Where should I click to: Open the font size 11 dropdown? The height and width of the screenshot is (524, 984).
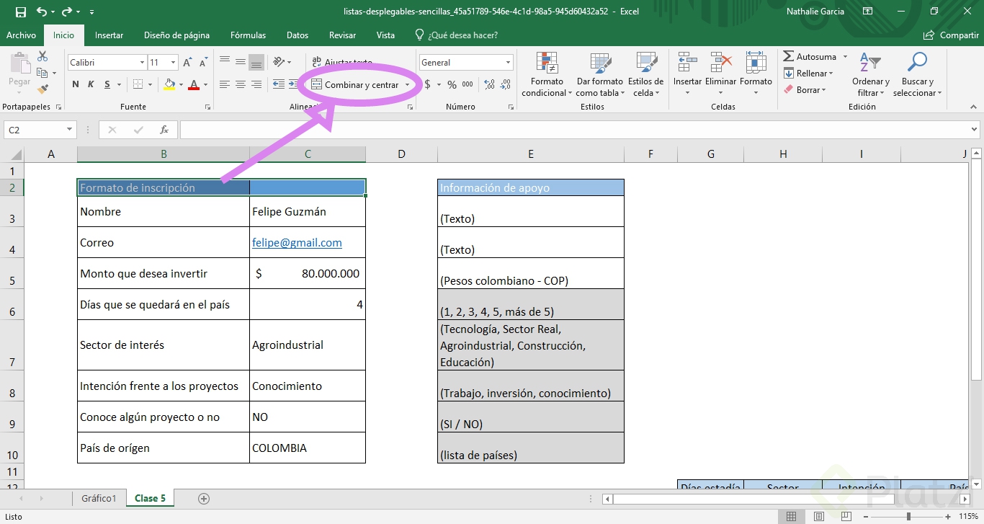[173, 63]
